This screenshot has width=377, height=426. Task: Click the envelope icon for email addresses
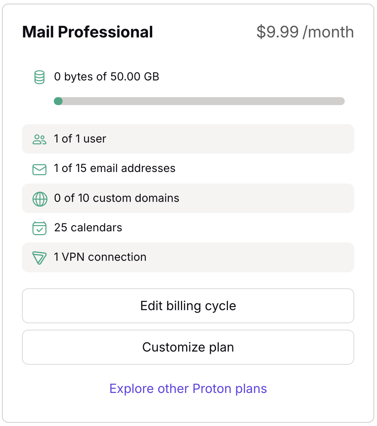pos(39,168)
